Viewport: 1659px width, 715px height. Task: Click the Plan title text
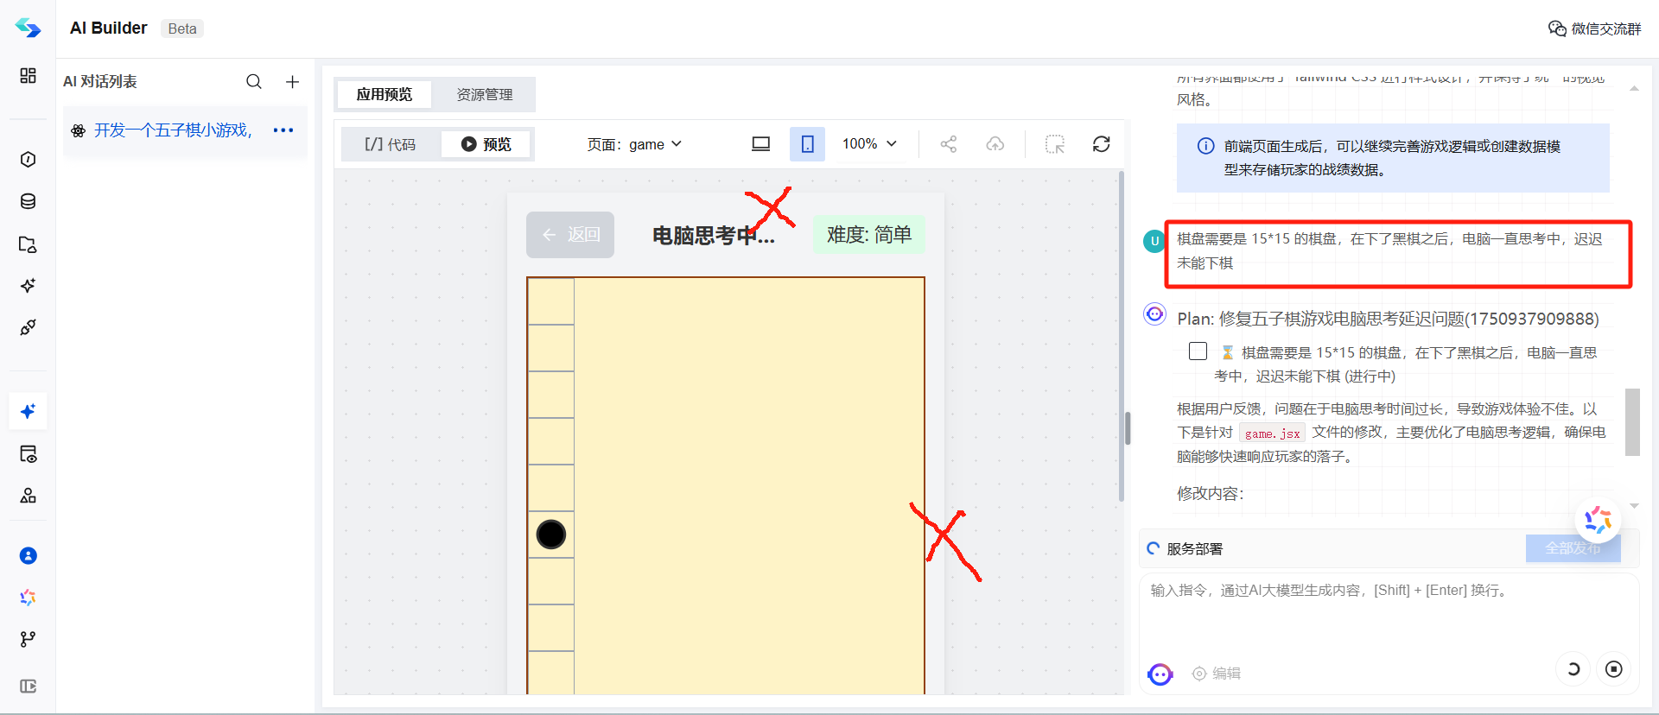(1388, 319)
